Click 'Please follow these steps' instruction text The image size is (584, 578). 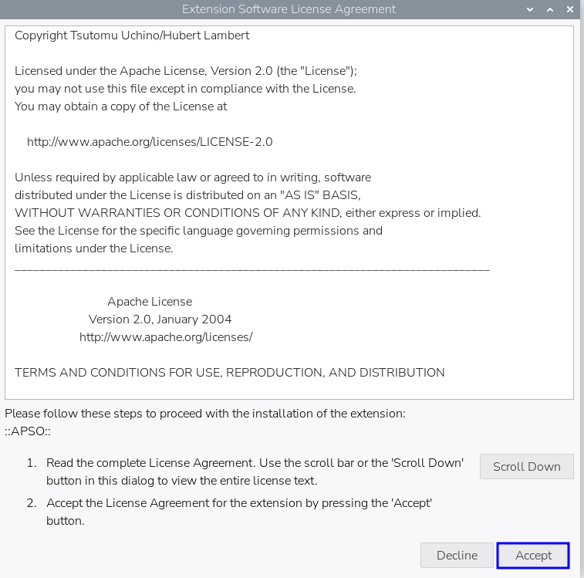[x=205, y=414]
